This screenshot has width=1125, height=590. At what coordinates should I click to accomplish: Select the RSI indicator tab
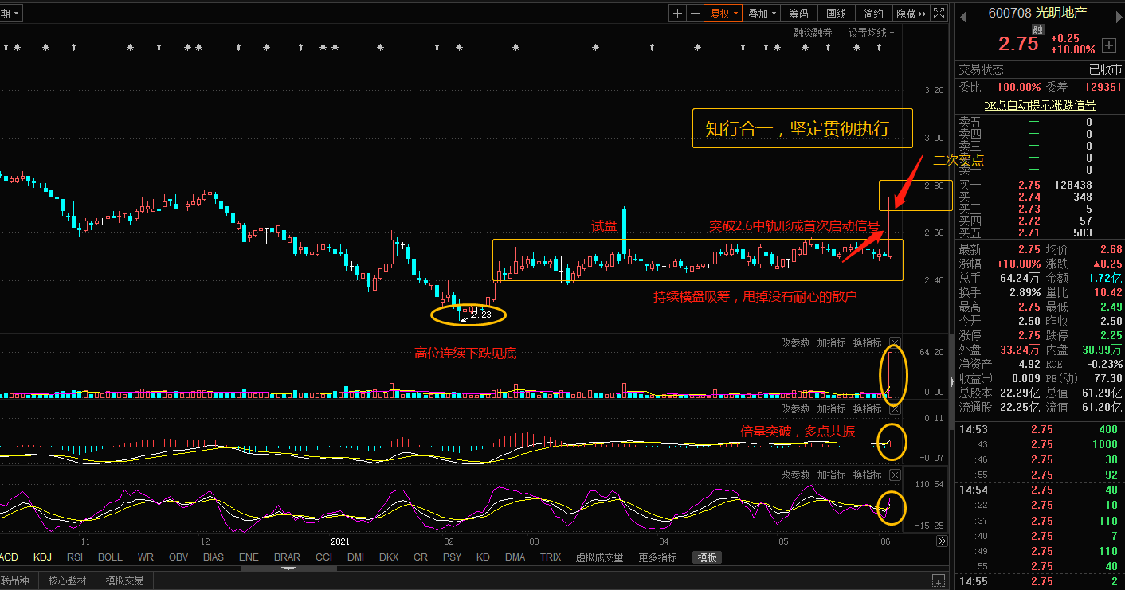coord(75,557)
